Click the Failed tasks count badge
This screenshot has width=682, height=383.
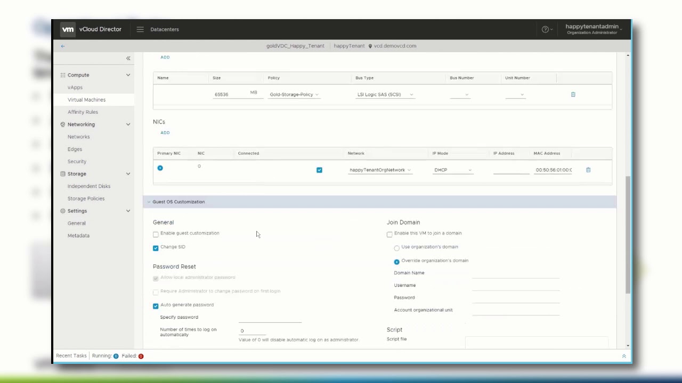(141, 356)
